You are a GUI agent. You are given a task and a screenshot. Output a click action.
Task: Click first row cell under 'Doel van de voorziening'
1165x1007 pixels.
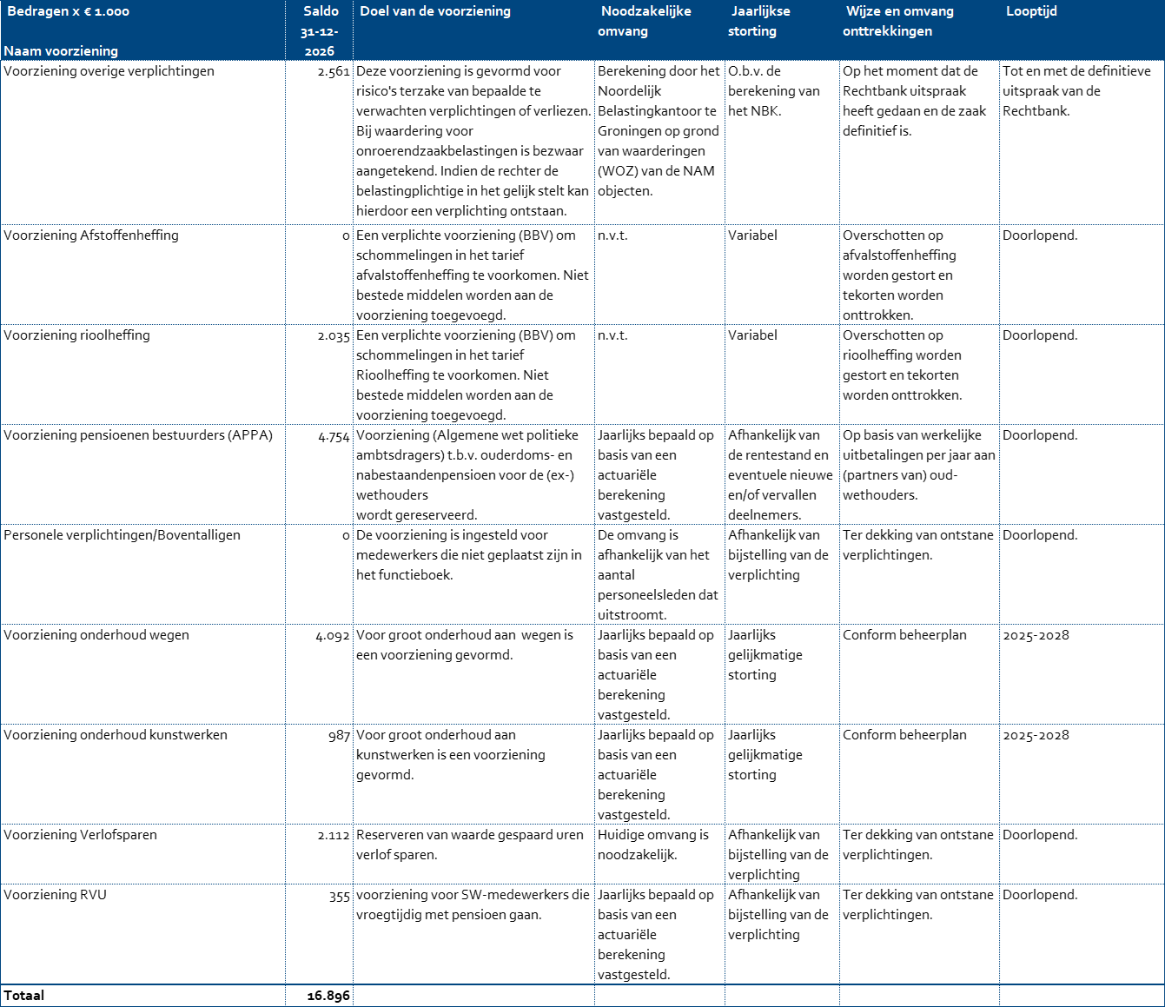pyautogui.click(x=474, y=142)
